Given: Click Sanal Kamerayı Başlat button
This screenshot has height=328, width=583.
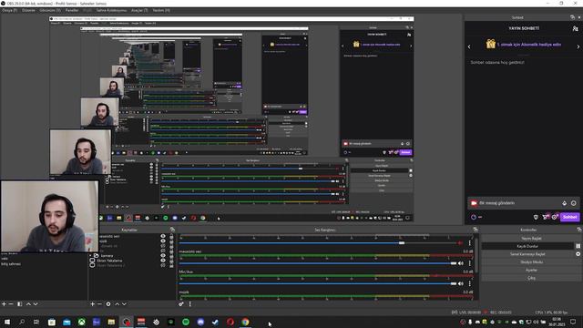Looking at the screenshot, I should (527, 254).
